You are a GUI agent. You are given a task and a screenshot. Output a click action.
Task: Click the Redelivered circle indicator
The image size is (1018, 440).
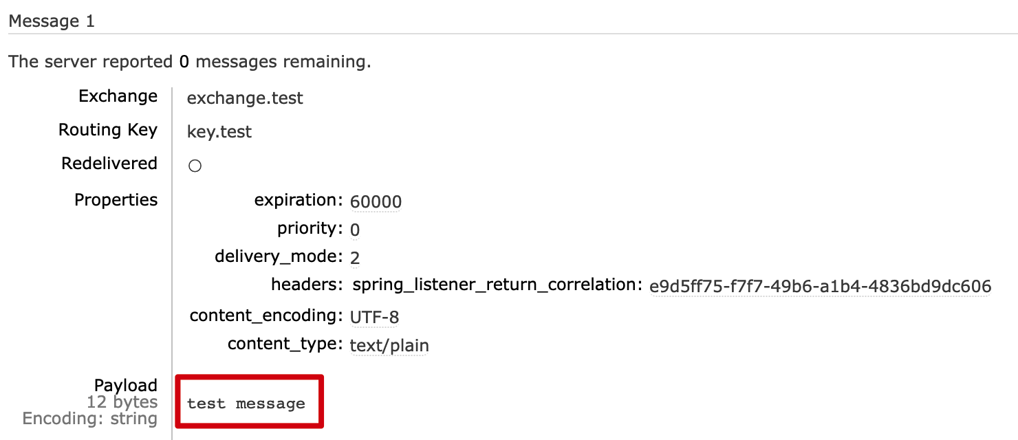click(x=195, y=166)
